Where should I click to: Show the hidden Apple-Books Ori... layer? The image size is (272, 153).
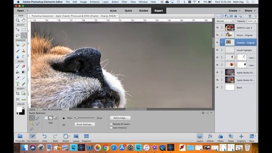(x=217, y=80)
